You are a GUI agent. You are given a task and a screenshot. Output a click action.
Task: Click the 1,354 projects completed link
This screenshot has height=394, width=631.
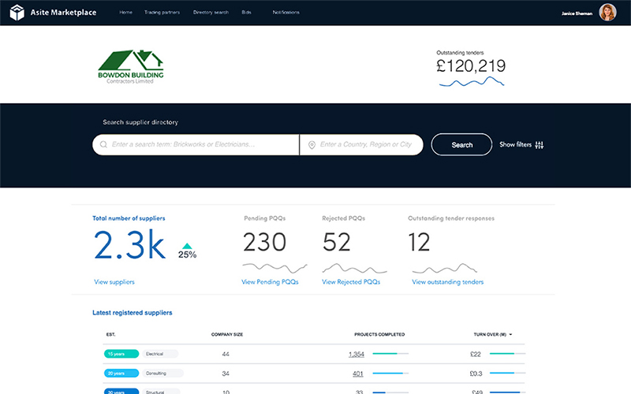click(x=357, y=354)
